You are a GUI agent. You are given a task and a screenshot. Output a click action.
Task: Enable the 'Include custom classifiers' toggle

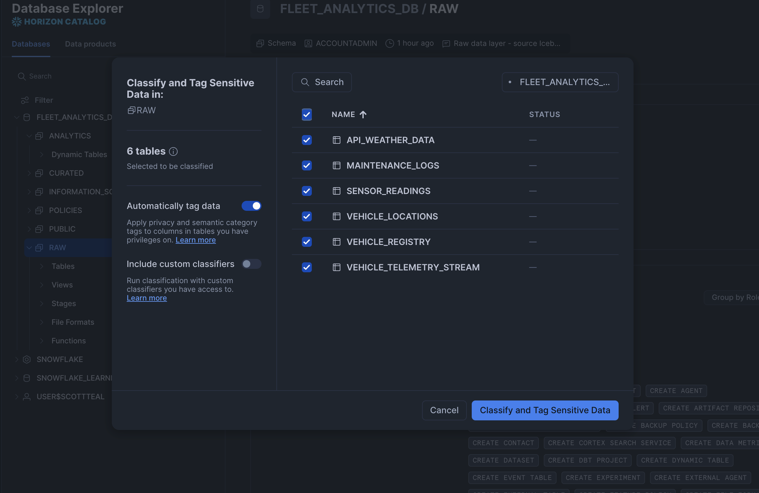[x=251, y=264]
